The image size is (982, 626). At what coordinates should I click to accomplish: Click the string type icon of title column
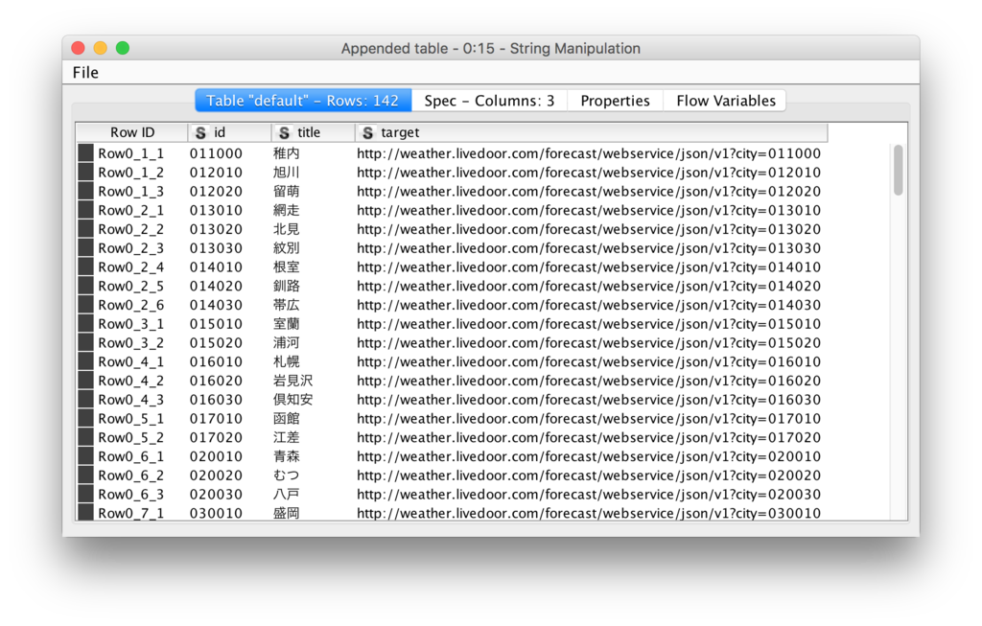pyautogui.click(x=284, y=132)
